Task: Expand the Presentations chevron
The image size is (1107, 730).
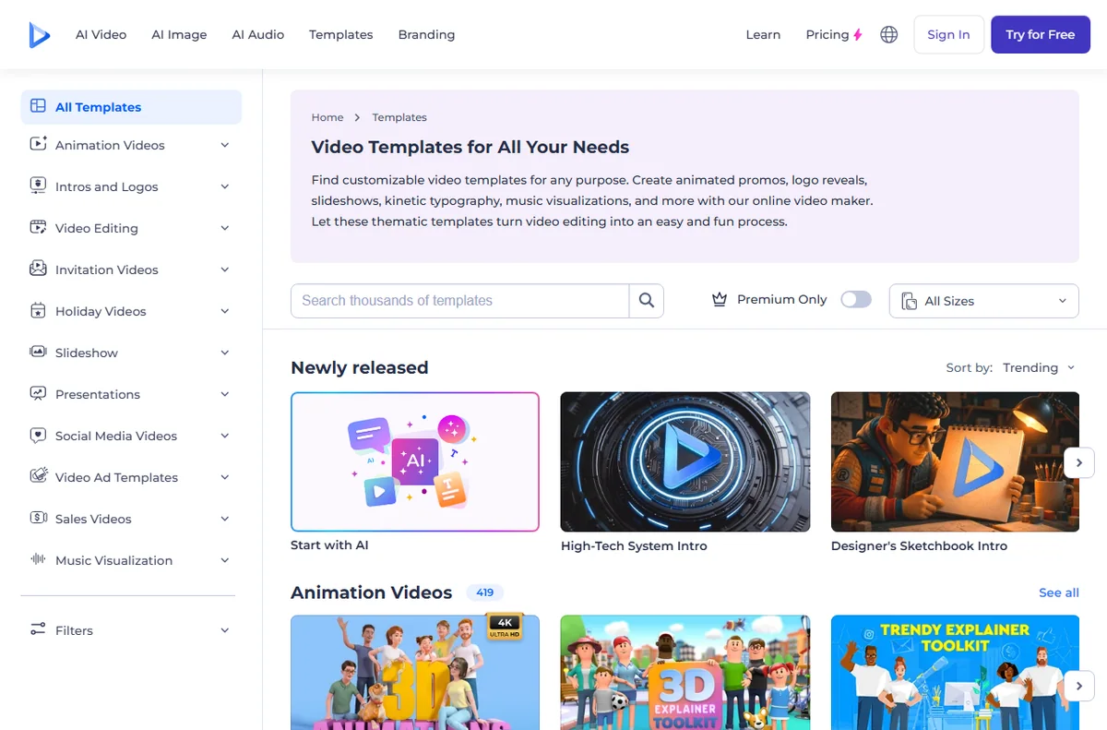Action: [x=225, y=394]
